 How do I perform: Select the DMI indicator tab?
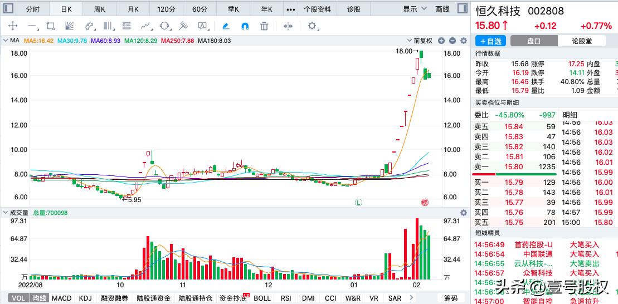308,298
